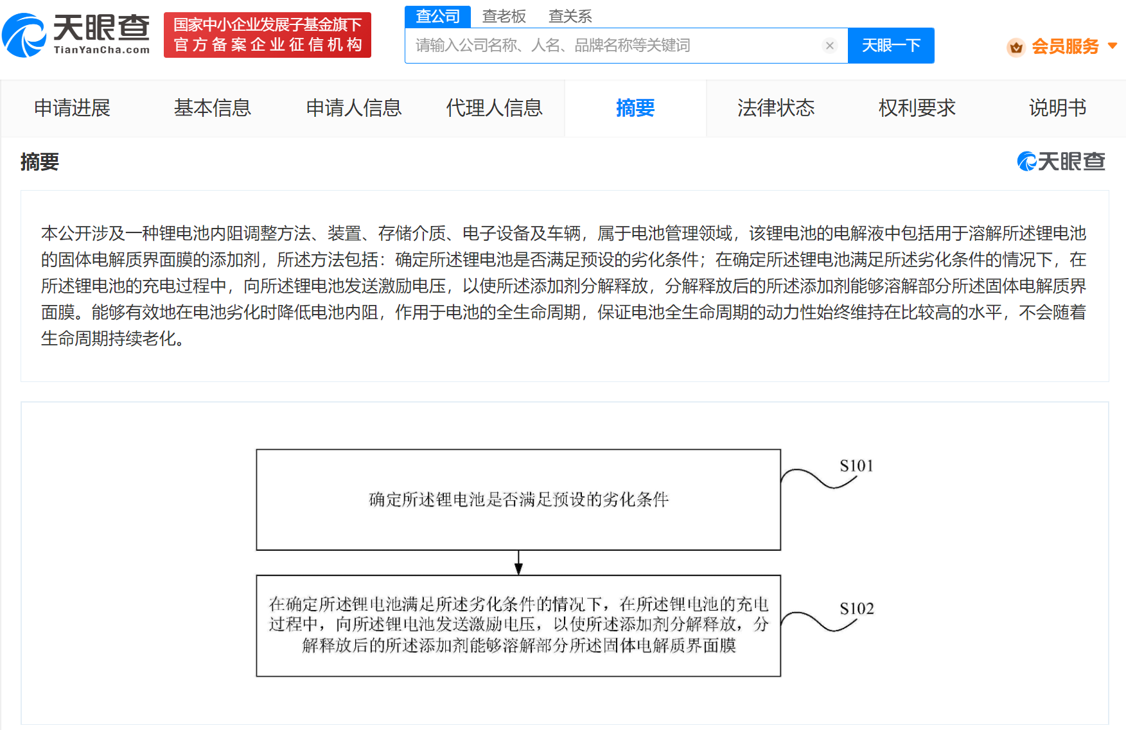View the 说明书 tab

point(1057,108)
